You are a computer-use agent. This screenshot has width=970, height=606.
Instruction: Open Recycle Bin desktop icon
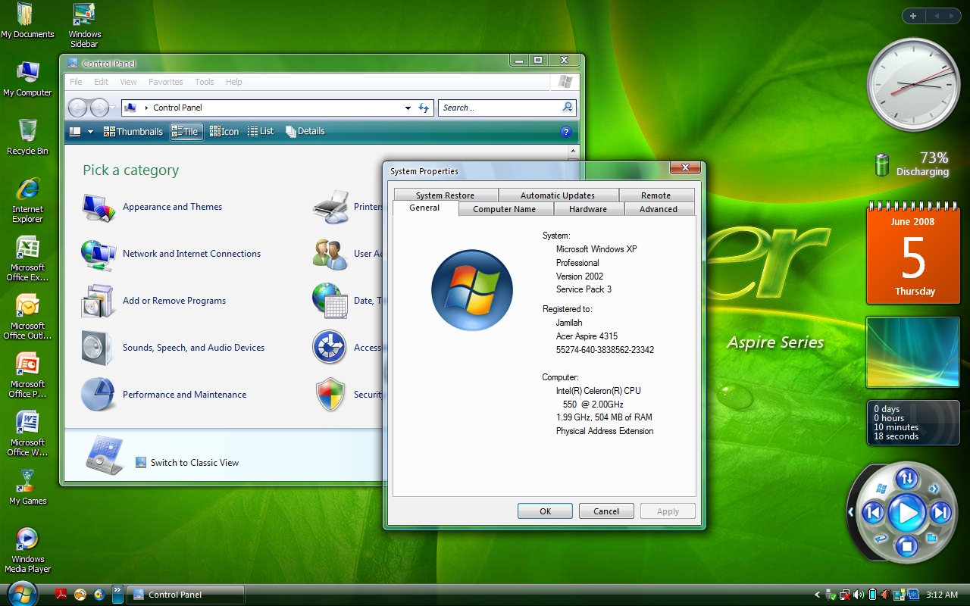[x=27, y=136]
